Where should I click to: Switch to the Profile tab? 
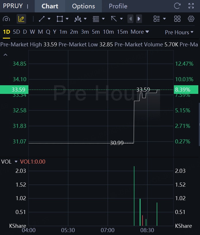click(x=118, y=6)
